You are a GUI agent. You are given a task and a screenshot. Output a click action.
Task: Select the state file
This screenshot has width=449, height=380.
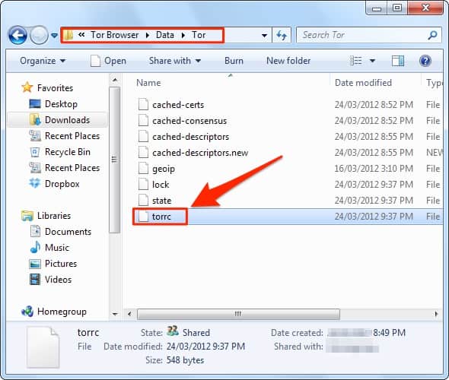tap(161, 201)
